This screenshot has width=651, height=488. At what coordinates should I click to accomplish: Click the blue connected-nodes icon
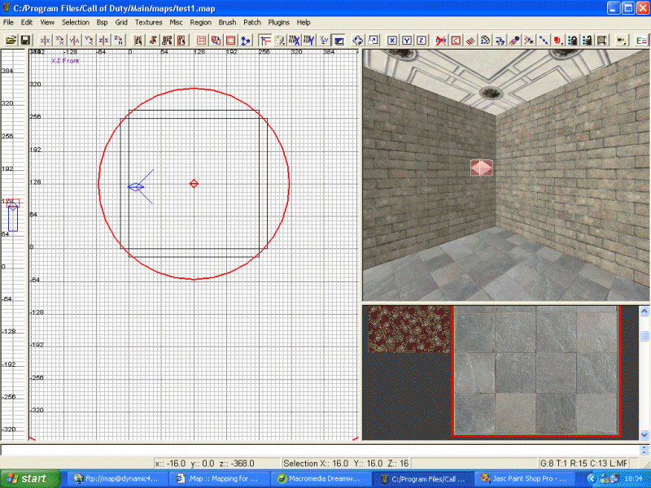pos(246,40)
